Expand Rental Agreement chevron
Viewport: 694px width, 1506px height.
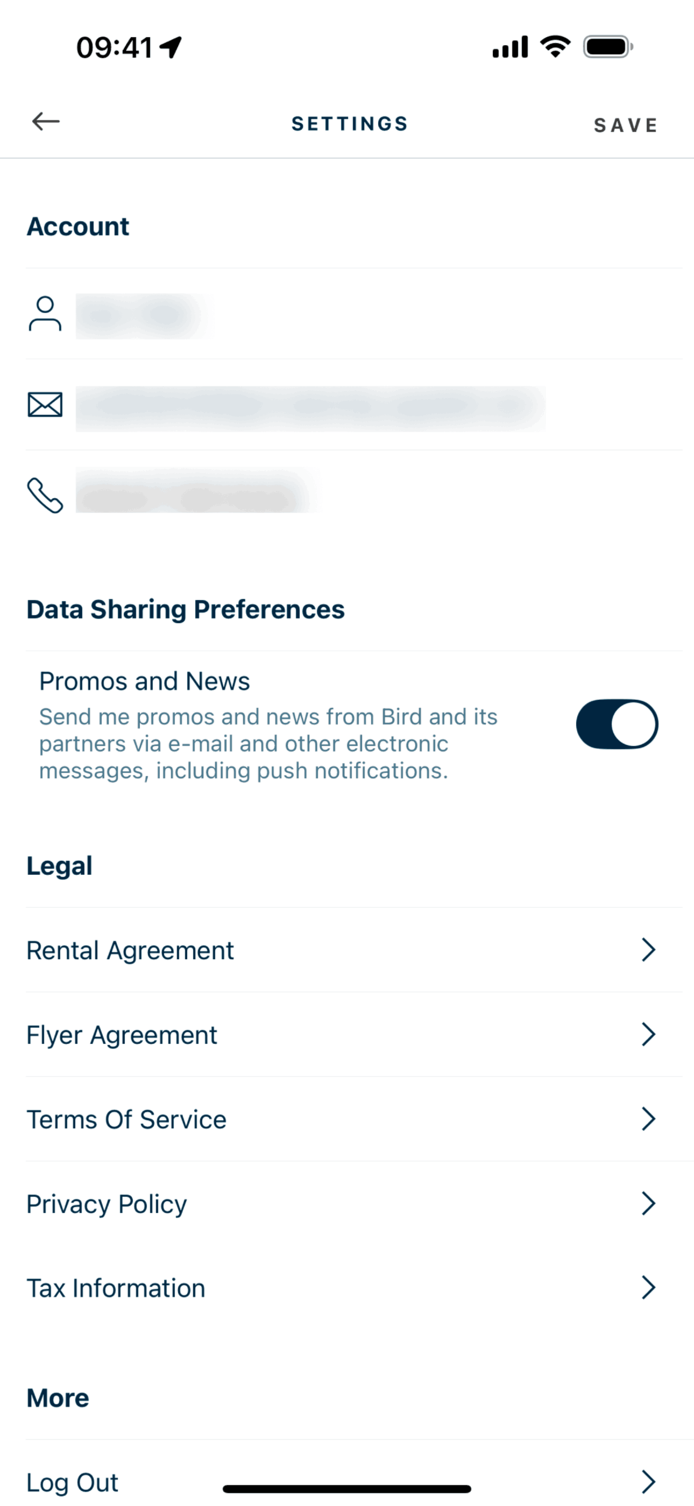pos(648,950)
